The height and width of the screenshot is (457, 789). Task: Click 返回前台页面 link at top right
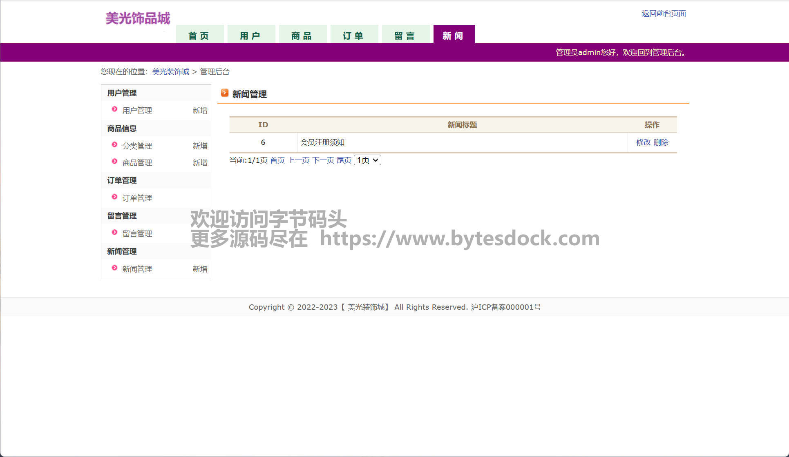tap(664, 13)
